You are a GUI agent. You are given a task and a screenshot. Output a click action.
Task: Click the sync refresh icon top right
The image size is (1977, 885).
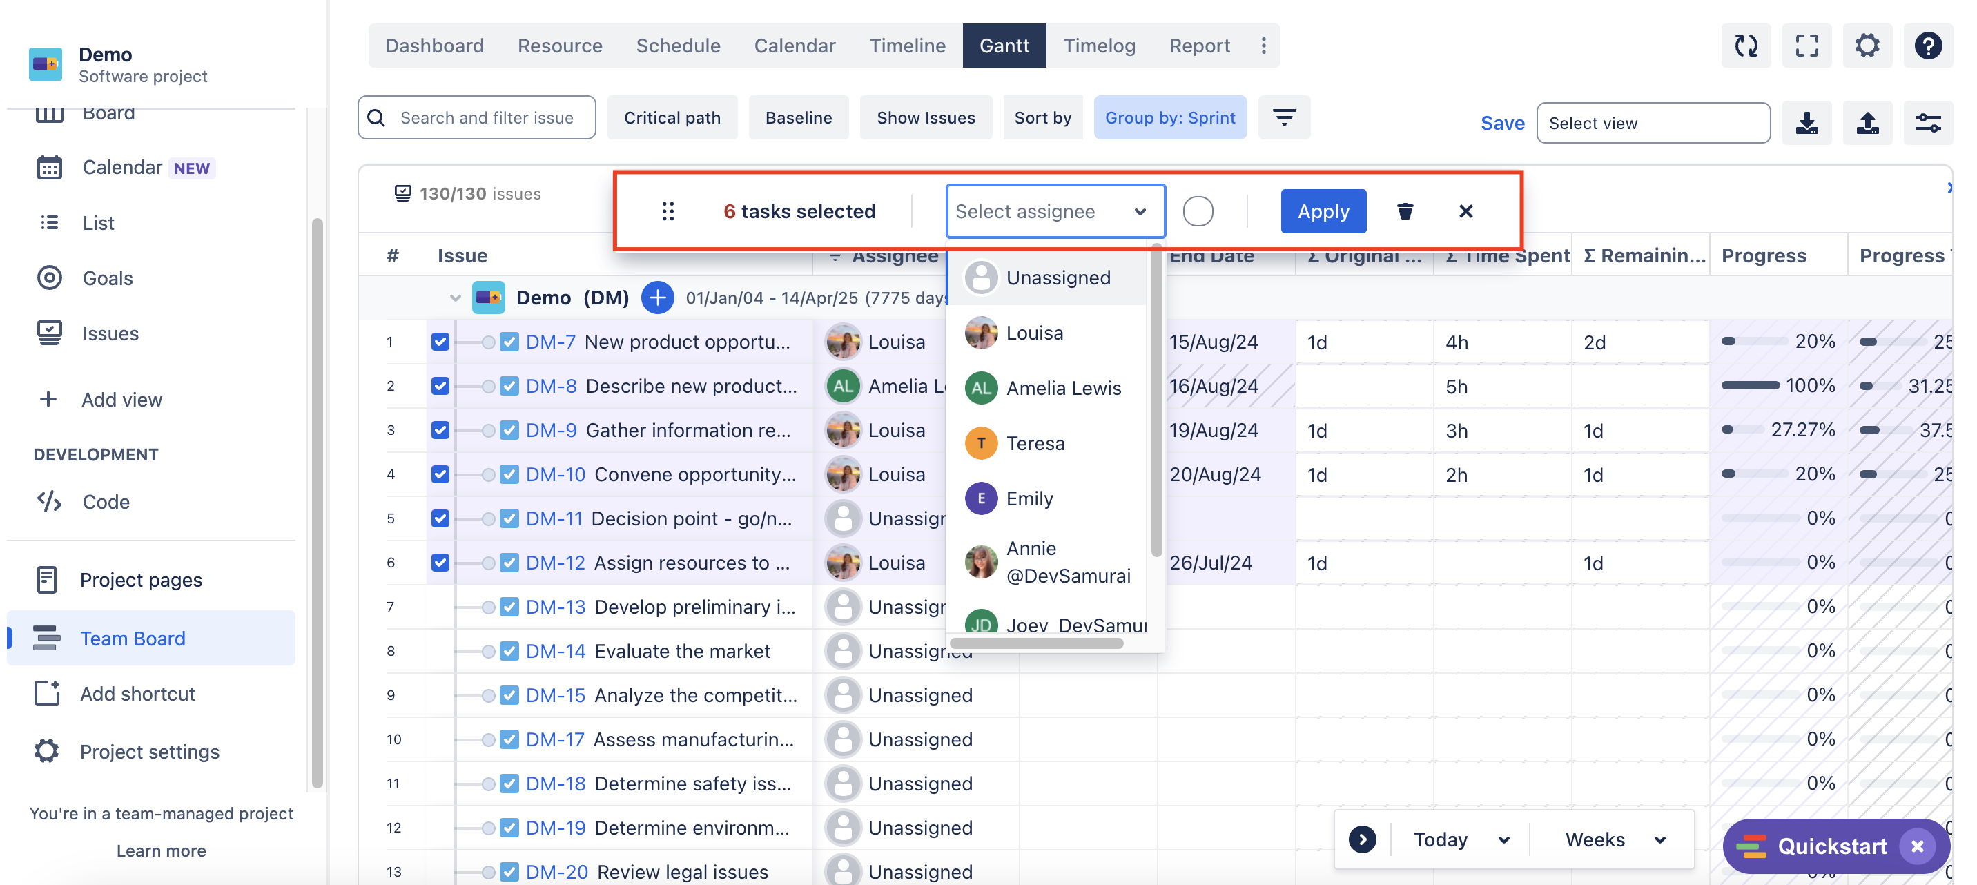(x=1745, y=46)
